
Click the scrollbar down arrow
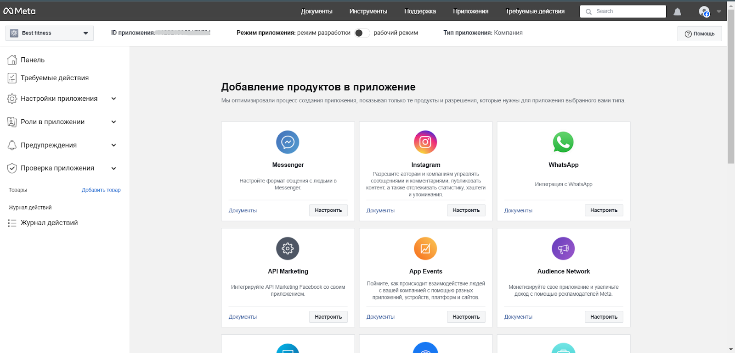pos(731,349)
